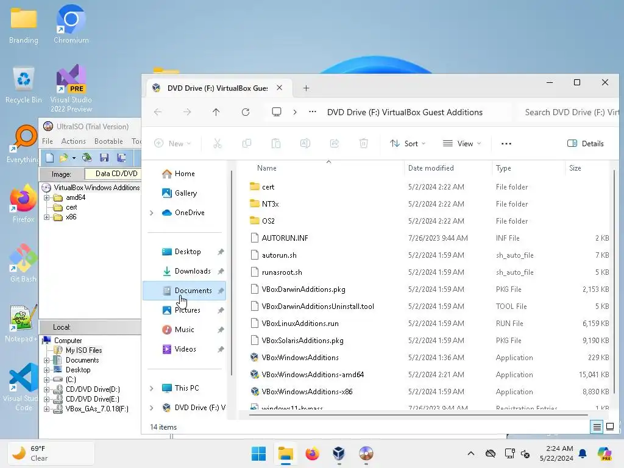Select the DVD Drive (F:) Explorer tab

click(x=218, y=88)
